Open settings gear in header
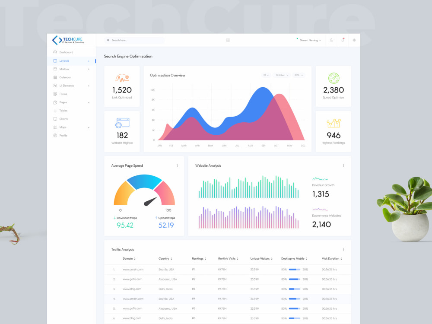 coord(354,40)
